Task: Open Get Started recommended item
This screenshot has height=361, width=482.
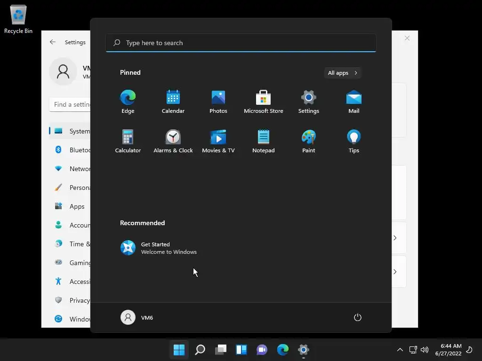Action: click(159, 248)
